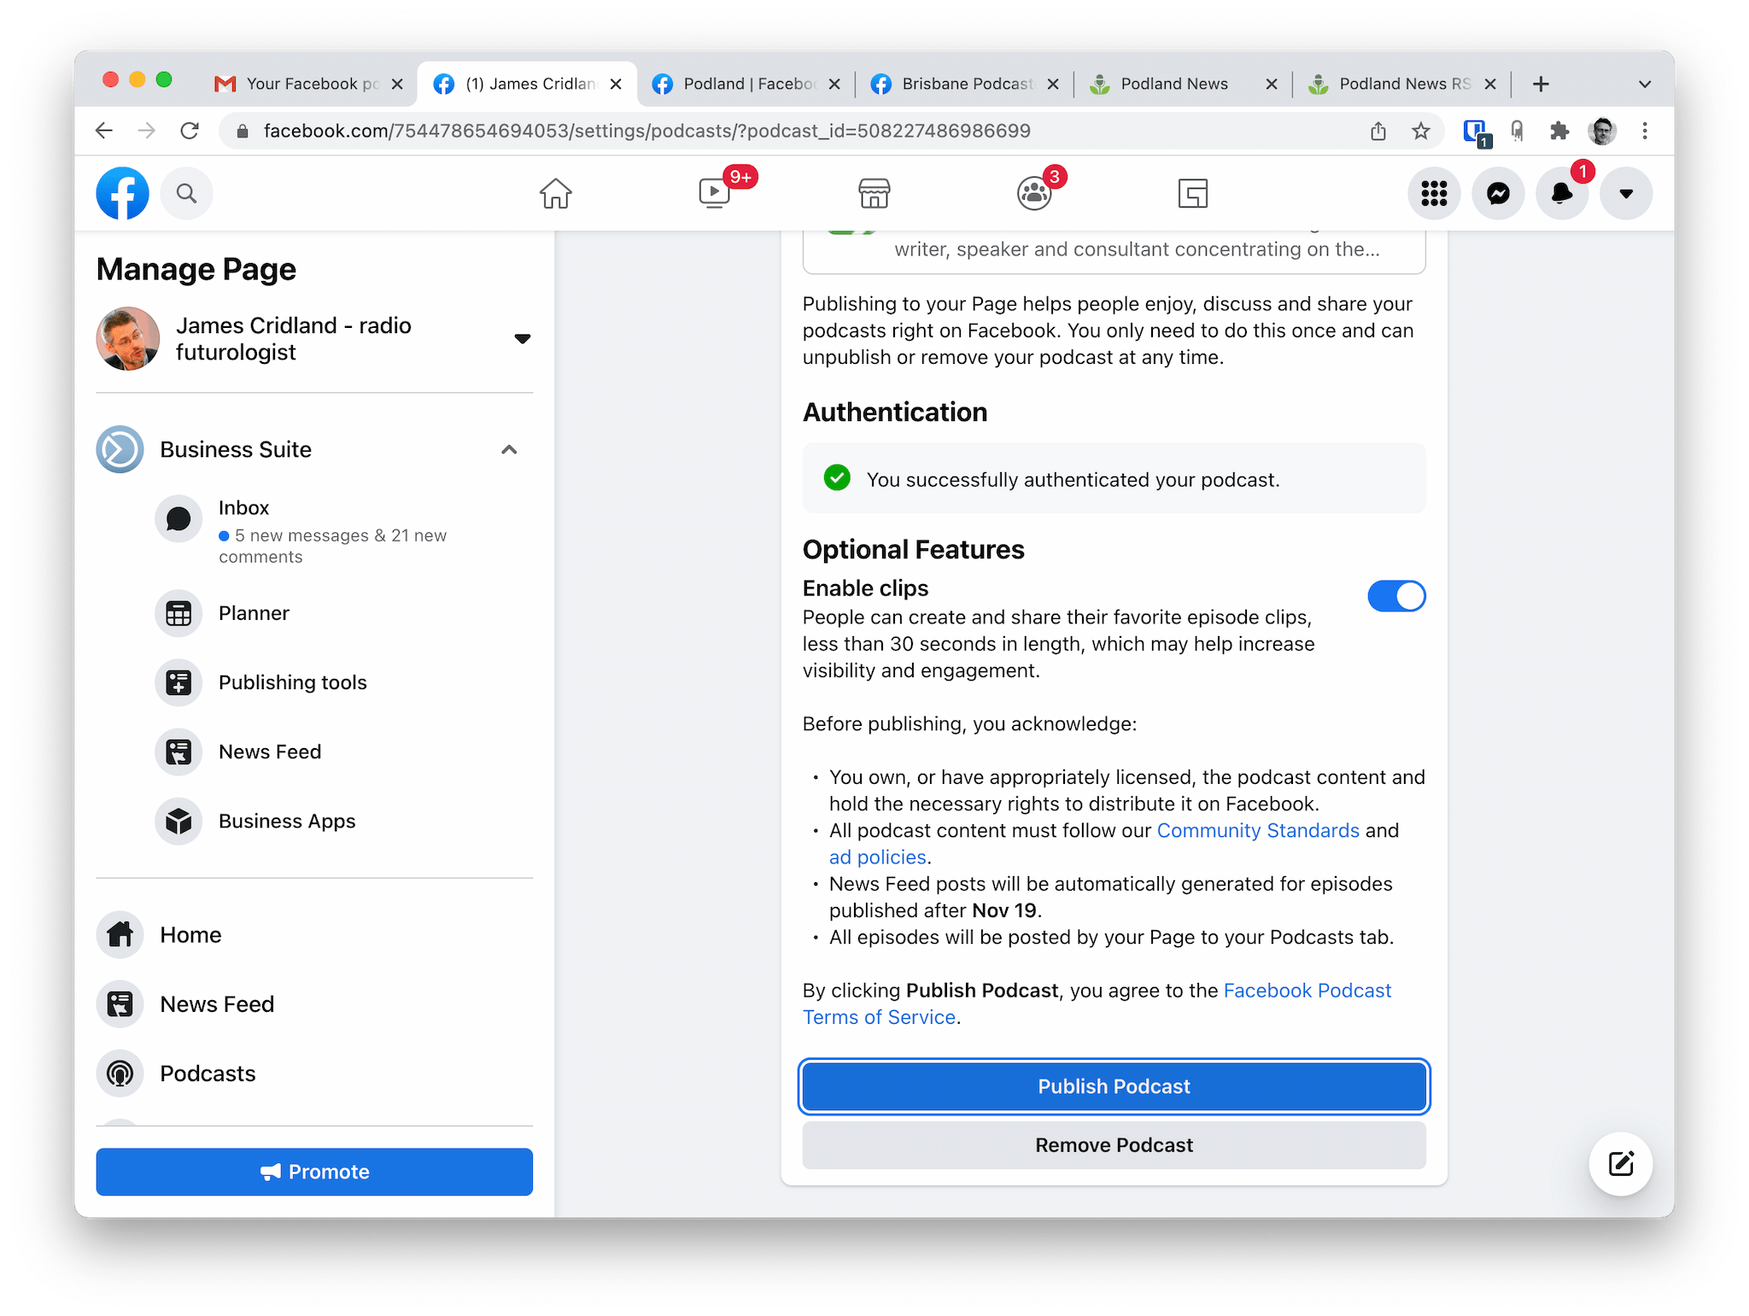Open News Feed under Business Suite
Image resolution: width=1749 pixels, height=1316 pixels.
[x=342, y=752]
